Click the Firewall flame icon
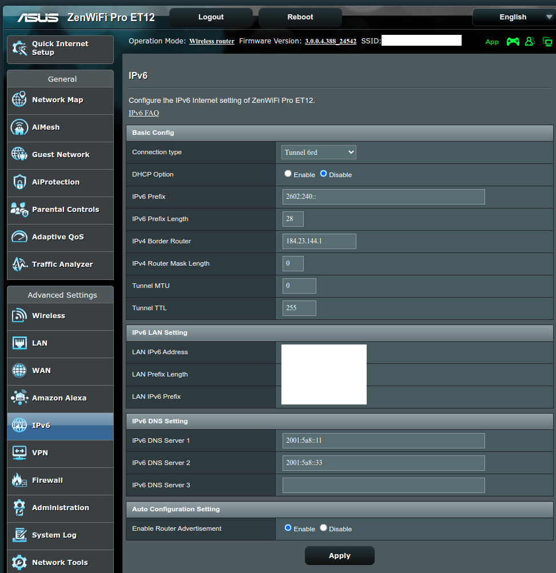This screenshot has height=573, width=556. [x=19, y=480]
